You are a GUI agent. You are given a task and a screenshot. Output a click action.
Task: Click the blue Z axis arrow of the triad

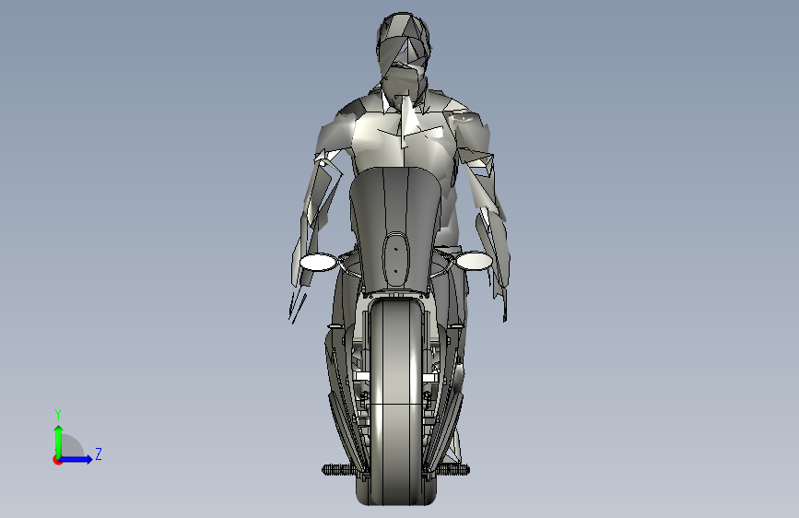click(76, 459)
